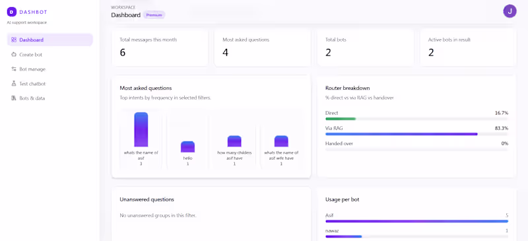Click 'No unanswered groups in this filter.' text
Screen dimensions: 528x241
pos(158,215)
